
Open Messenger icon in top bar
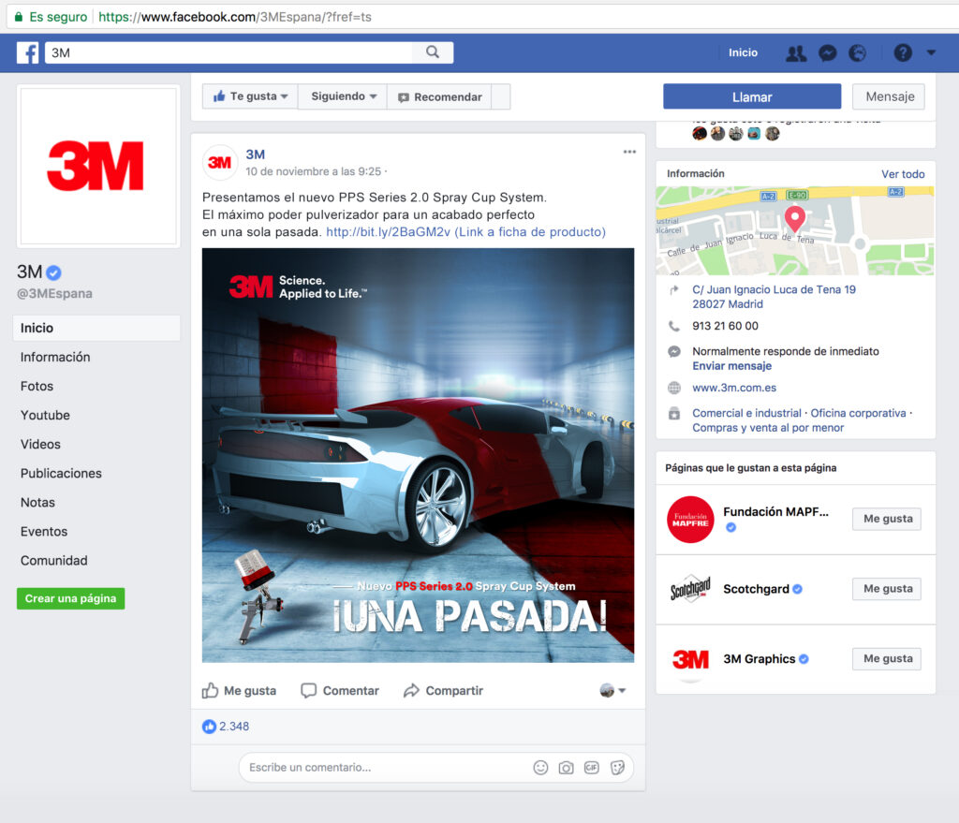click(827, 53)
